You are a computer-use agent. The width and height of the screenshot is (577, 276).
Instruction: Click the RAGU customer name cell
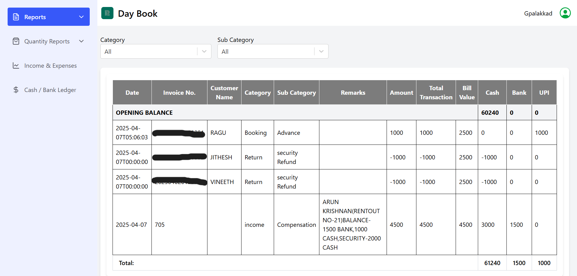point(224,132)
